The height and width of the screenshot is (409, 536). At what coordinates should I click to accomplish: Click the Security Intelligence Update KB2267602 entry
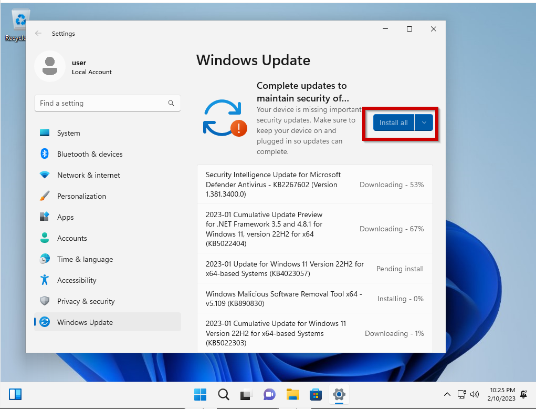point(315,185)
